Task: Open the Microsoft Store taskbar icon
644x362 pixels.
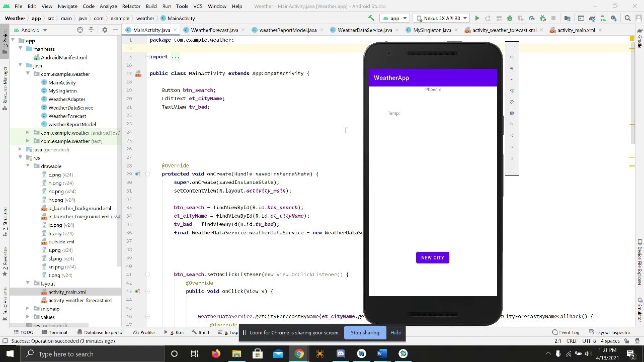Action: click(257, 354)
